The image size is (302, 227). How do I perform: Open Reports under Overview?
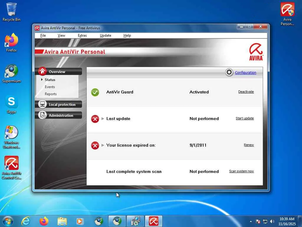tap(51, 94)
